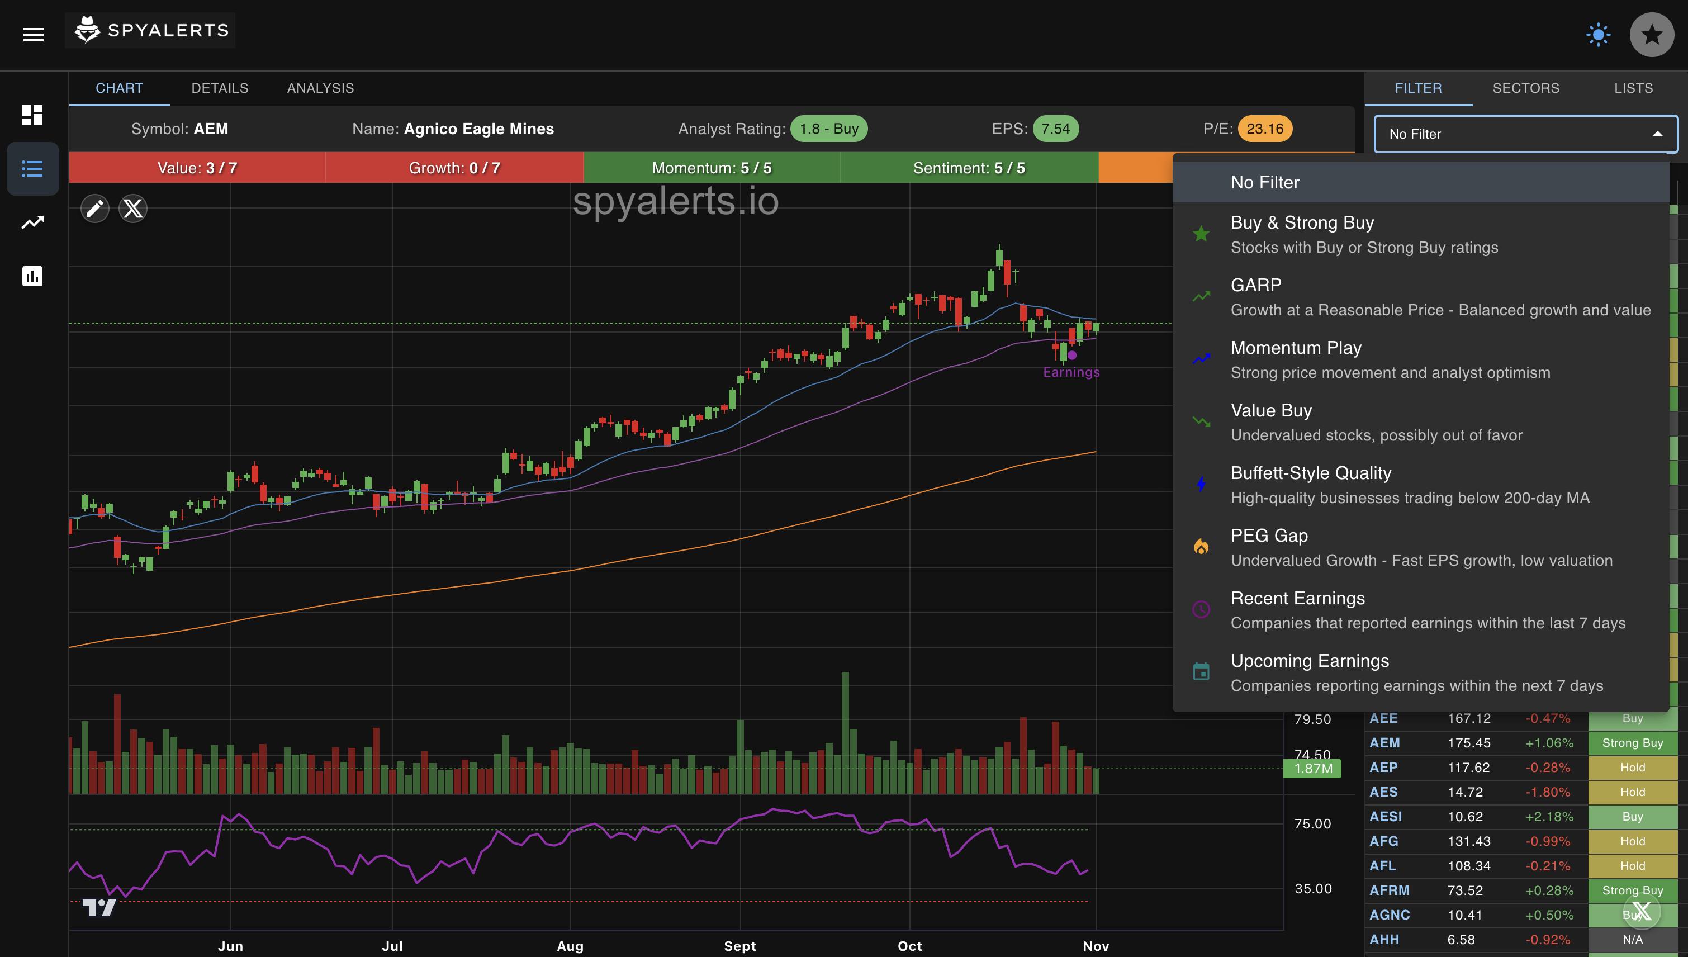Select the watchlist list icon in sidebar

[33, 169]
